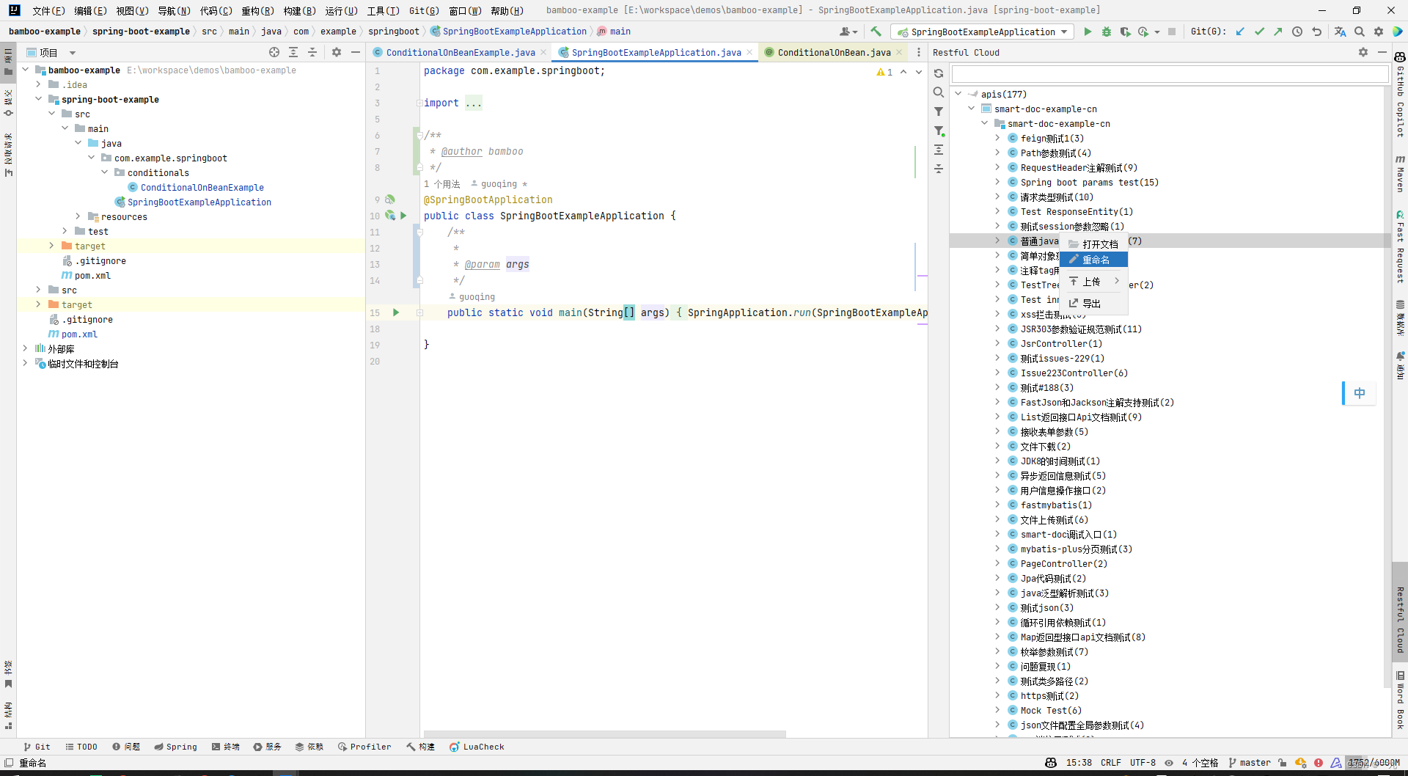Choose 导出 in context menu

click(x=1093, y=303)
